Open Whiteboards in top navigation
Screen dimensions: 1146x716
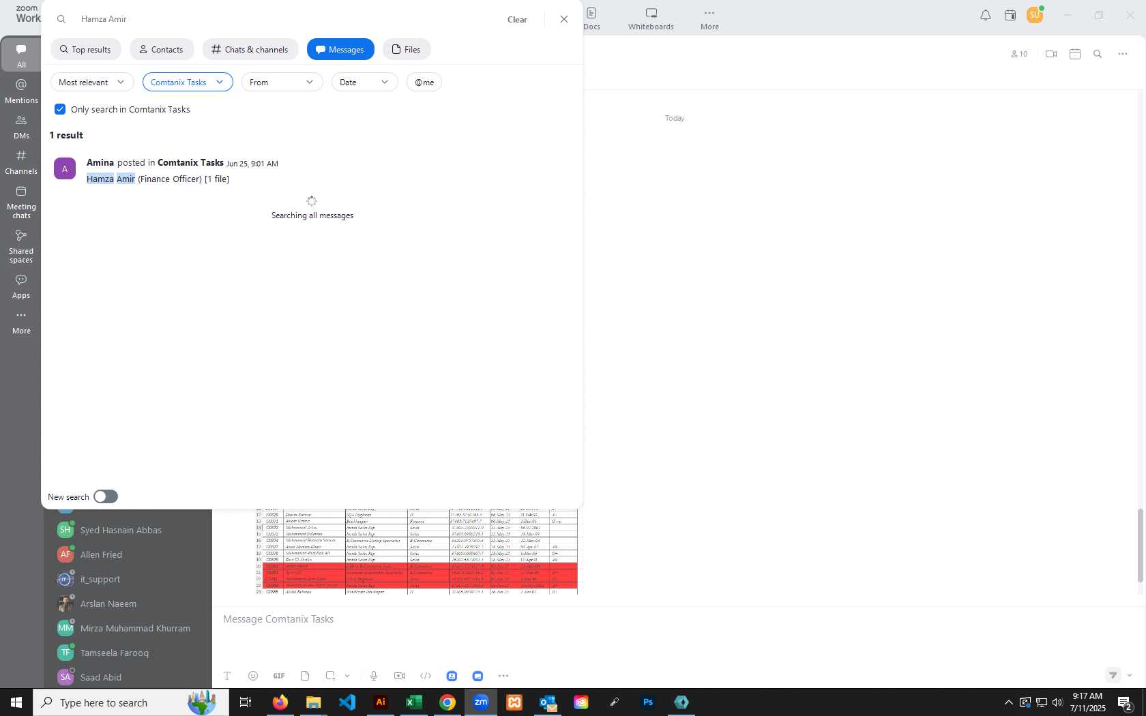[x=651, y=19]
